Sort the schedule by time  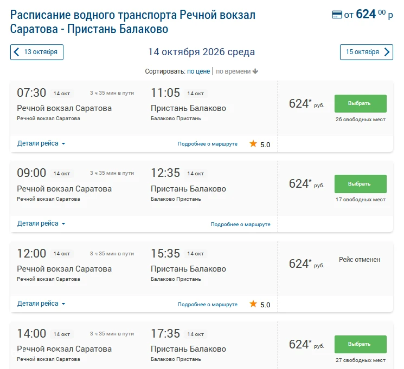point(233,71)
